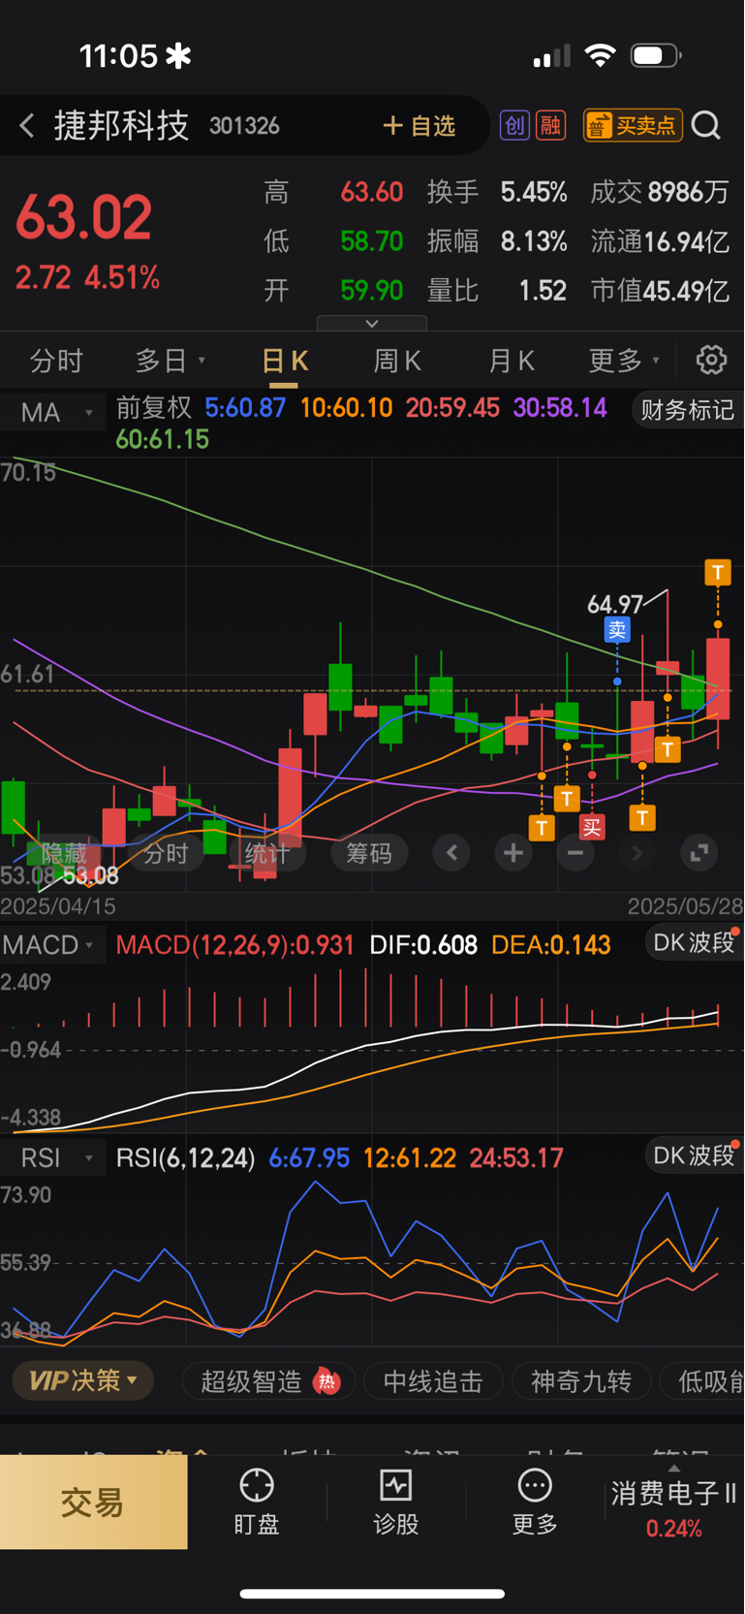Tap the 融 margin badge icon
Image resolution: width=745 pixels, height=1614 pixels.
point(551,125)
